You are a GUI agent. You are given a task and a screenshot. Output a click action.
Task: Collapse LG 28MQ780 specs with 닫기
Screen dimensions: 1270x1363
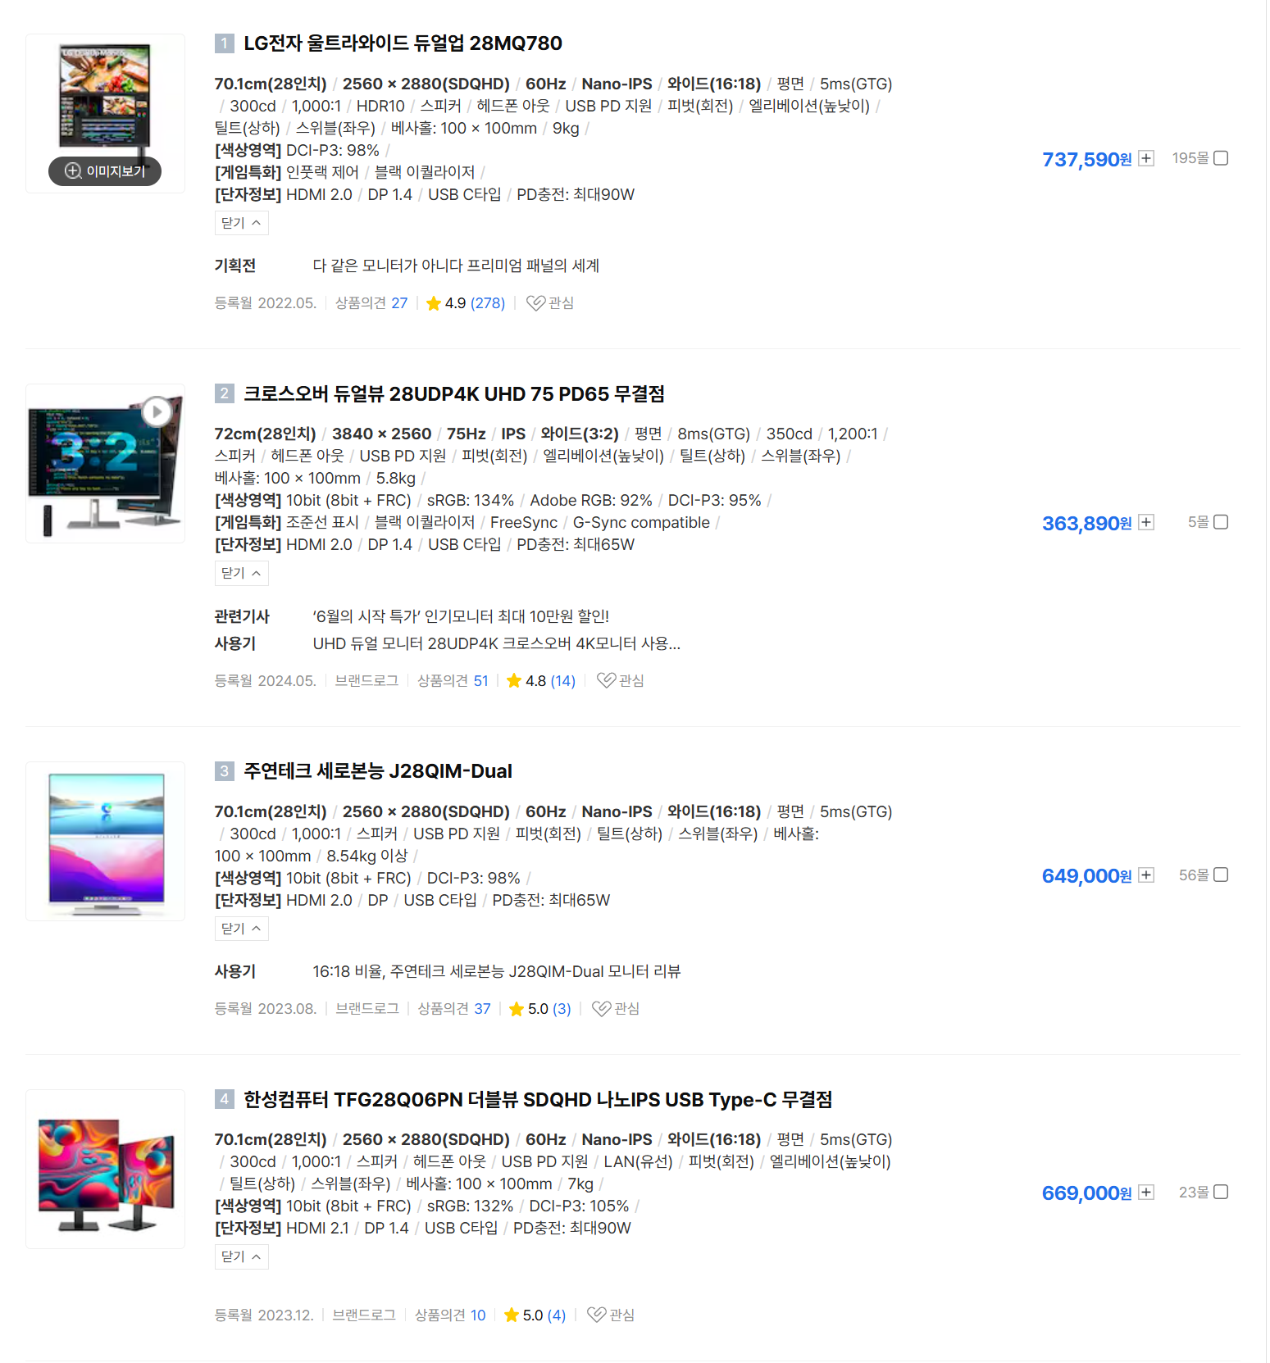coord(241,223)
